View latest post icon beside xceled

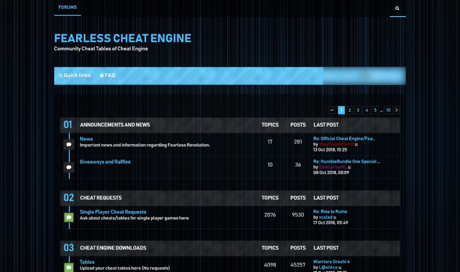[335, 217]
